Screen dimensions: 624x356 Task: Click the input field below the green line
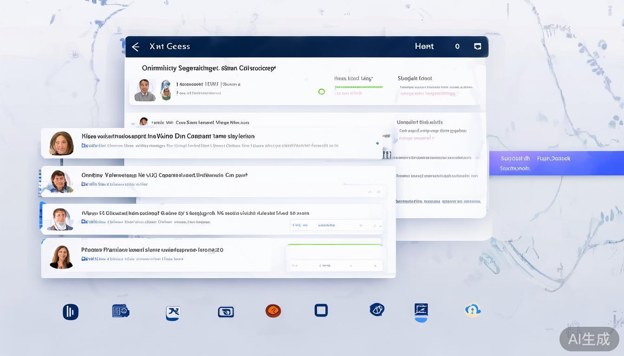click(334, 265)
